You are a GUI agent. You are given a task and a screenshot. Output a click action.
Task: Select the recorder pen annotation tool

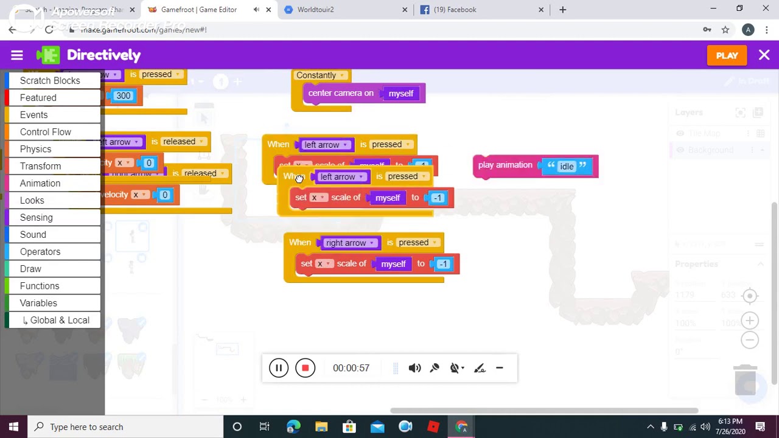pos(480,368)
